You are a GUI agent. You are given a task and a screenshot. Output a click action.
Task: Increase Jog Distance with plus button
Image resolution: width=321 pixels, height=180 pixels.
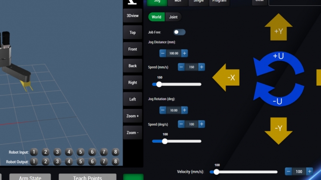[x=184, y=53]
